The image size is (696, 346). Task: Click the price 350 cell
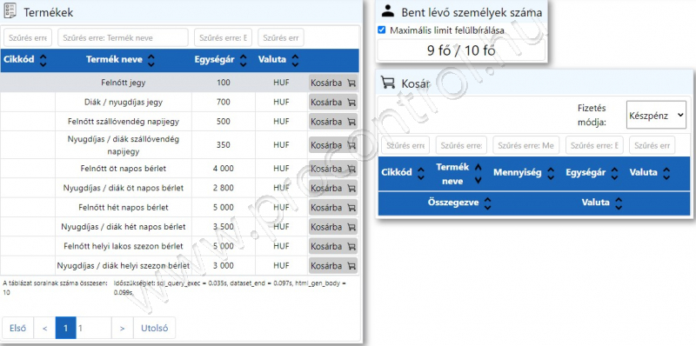pyautogui.click(x=224, y=145)
